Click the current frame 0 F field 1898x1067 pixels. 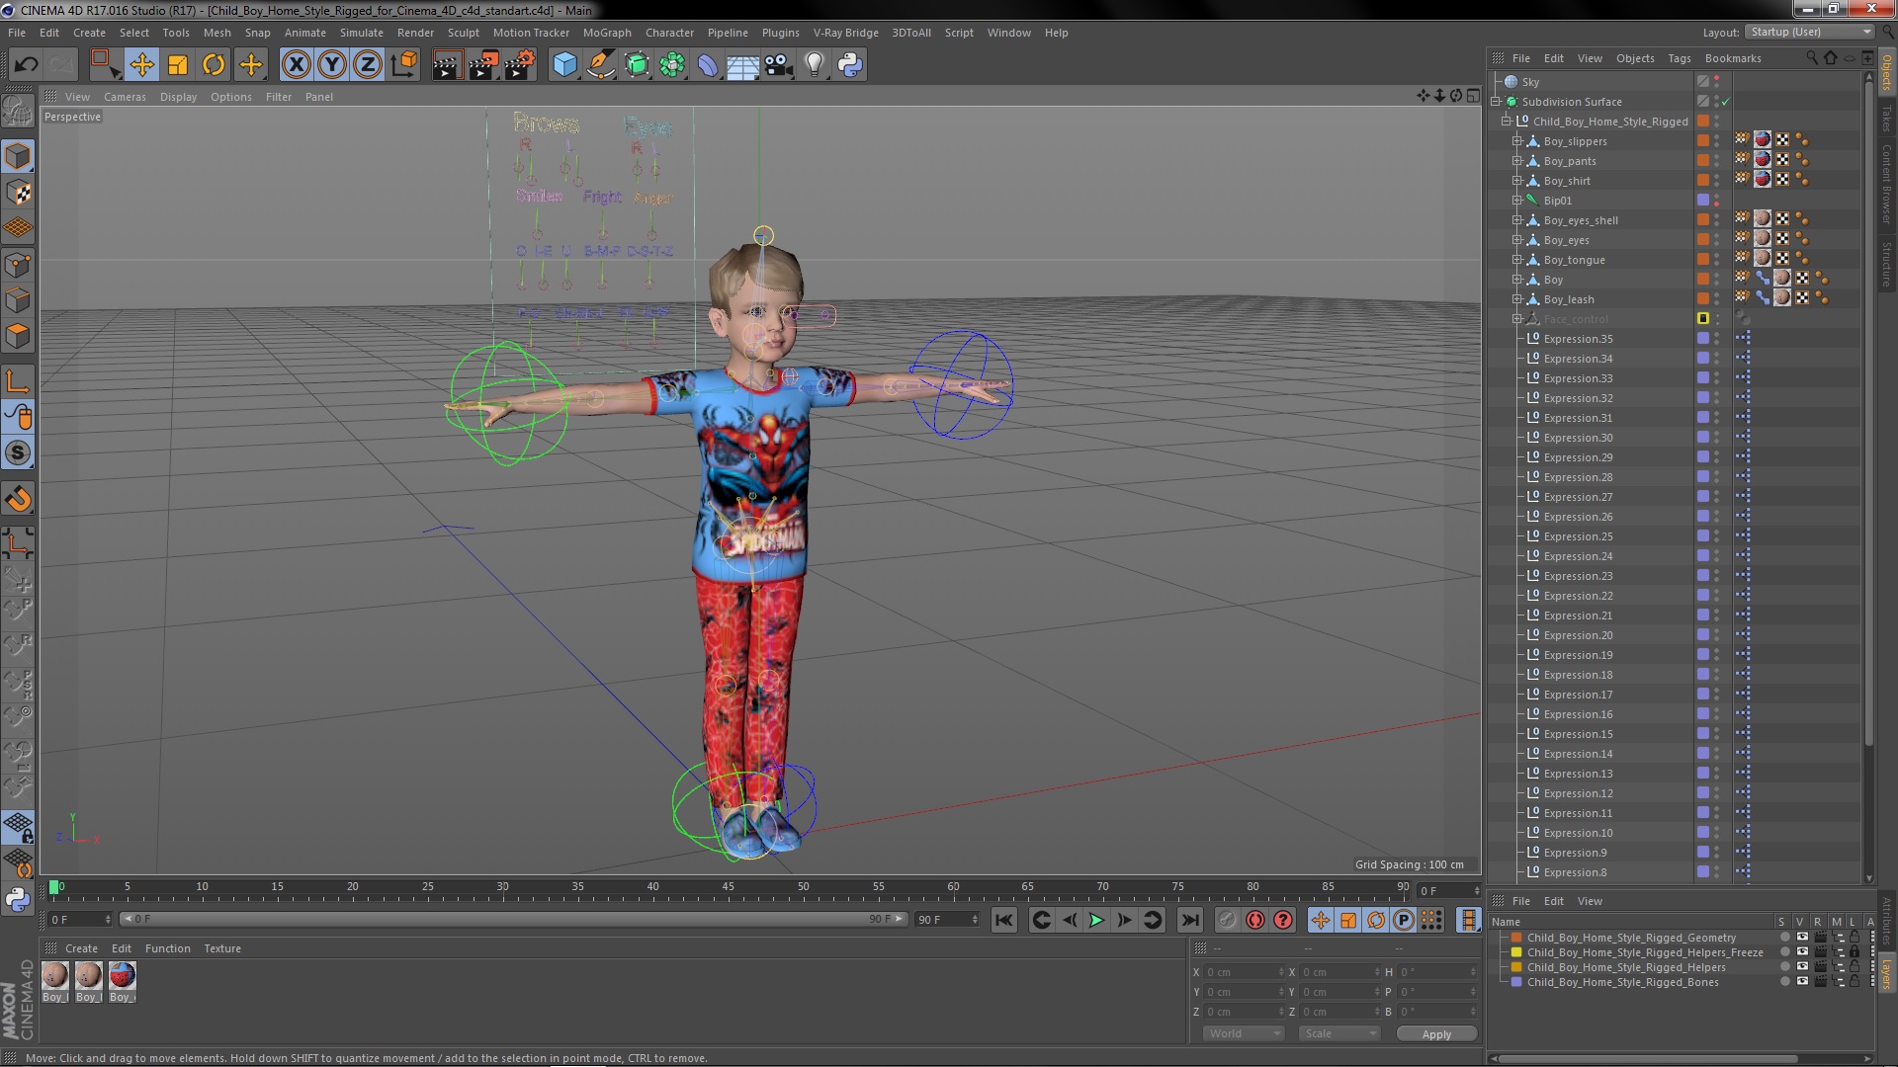(x=1448, y=891)
